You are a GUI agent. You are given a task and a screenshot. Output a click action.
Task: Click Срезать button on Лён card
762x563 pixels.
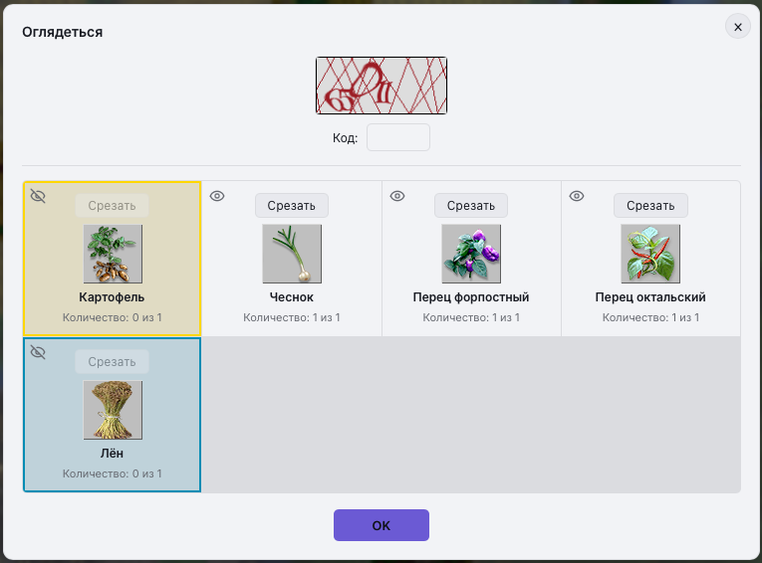113,362
